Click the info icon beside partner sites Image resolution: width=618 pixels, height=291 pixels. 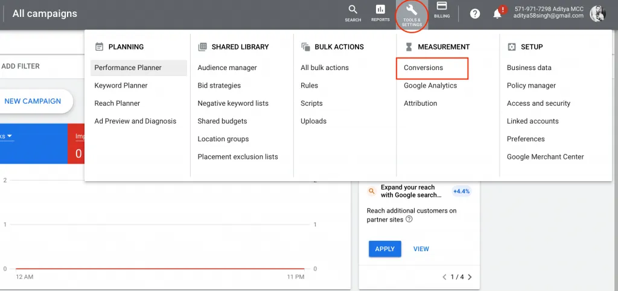point(409,219)
